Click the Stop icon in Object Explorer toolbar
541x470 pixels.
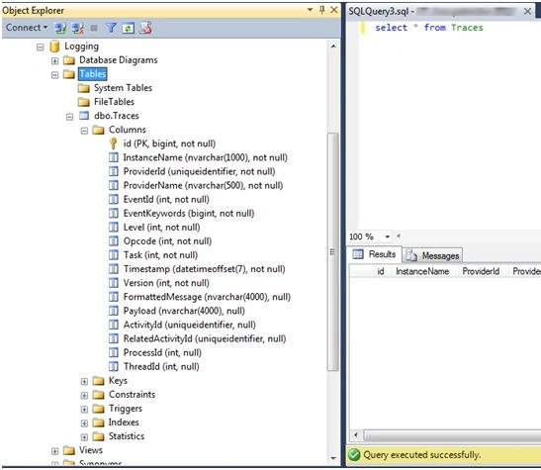94,28
